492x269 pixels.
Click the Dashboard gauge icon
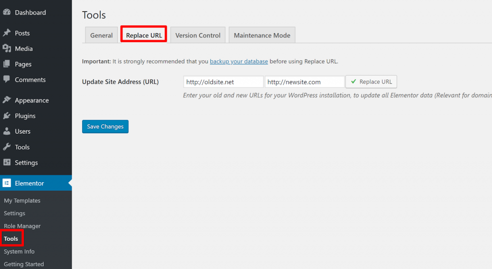(x=7, y=12)
